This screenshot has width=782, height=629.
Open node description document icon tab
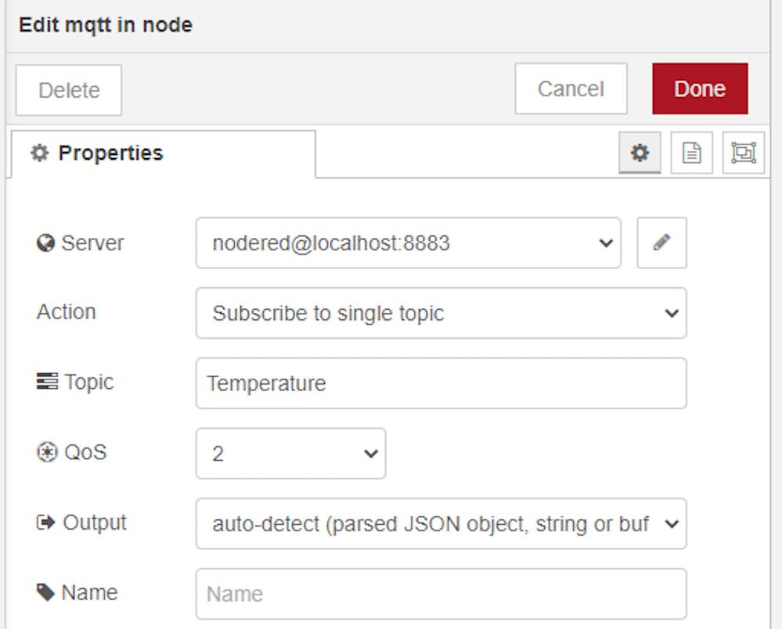pos(692,153)
